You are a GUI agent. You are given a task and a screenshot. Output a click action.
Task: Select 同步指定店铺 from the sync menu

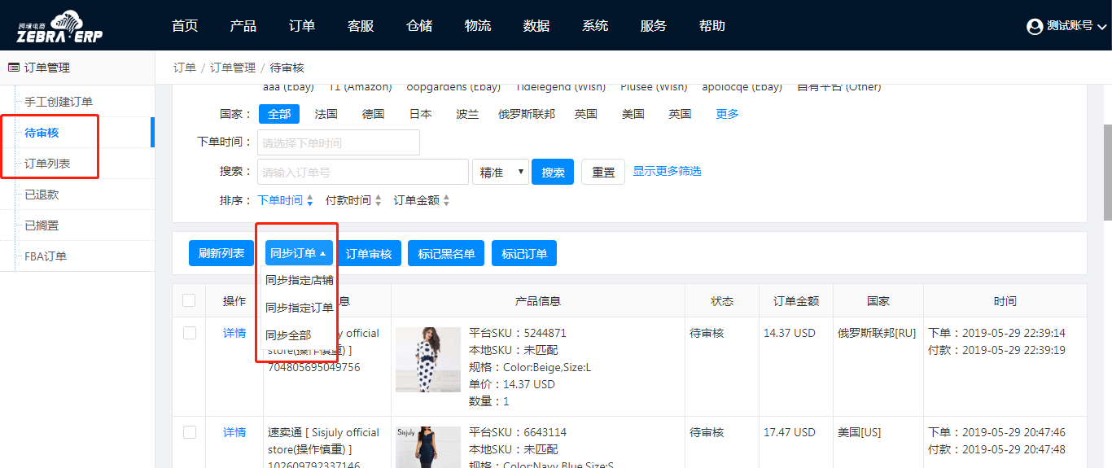[299, 280]
